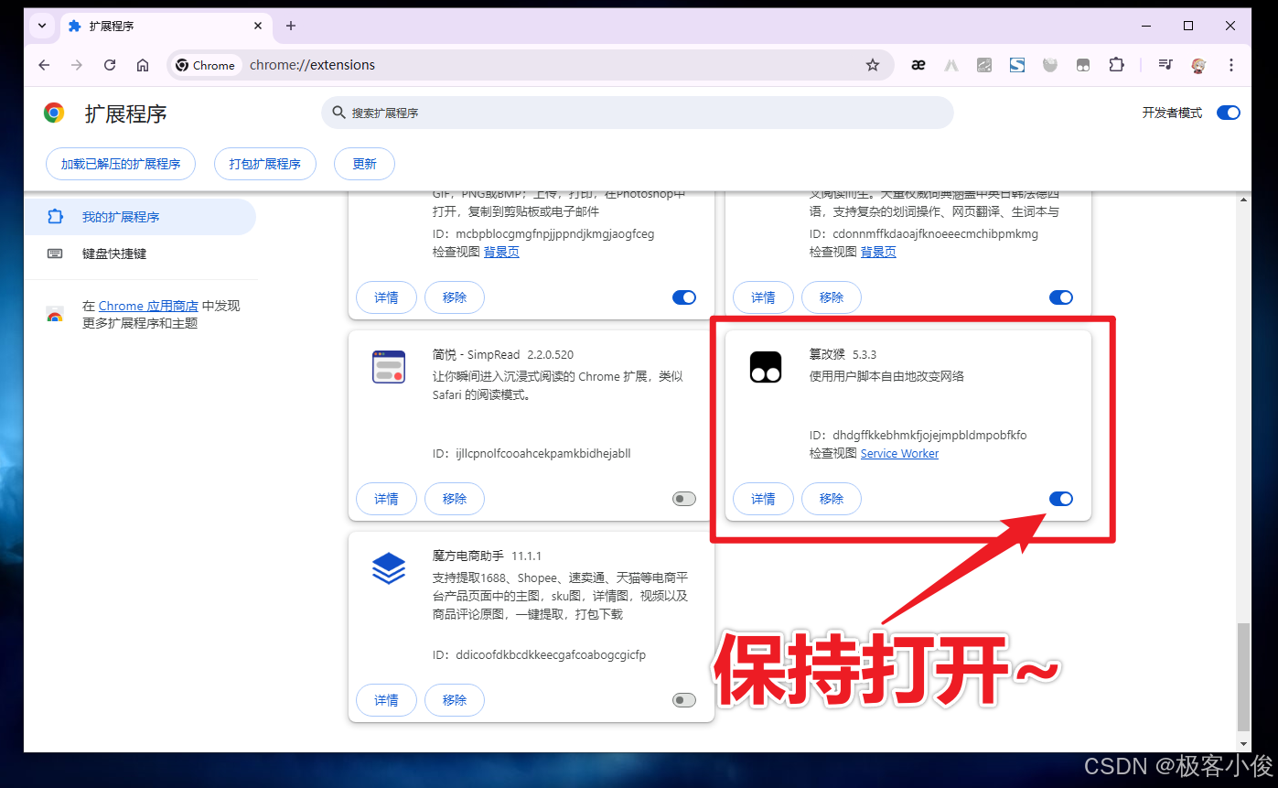The height and width of the screenshot is (788, 1278).
Task: Open the Chrome profile avatar
Action: coord(1198,65)
